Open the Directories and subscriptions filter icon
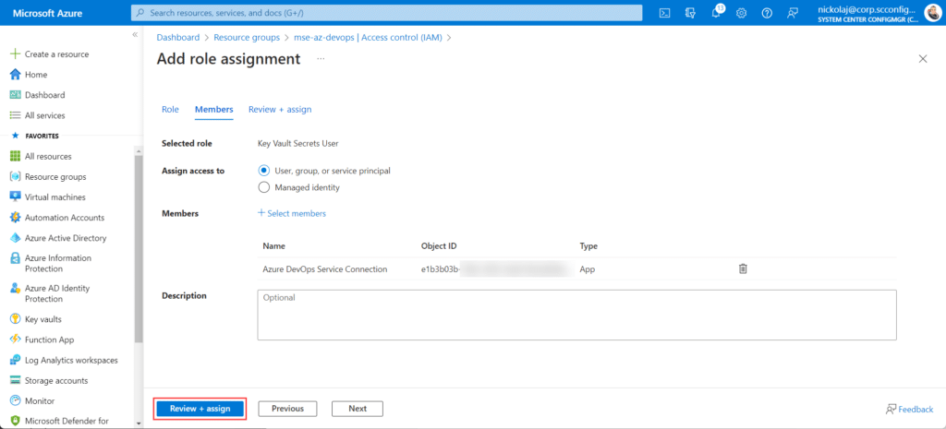This screenshot has height=429, width=946. pyautogui.click(x=691, y=13)
